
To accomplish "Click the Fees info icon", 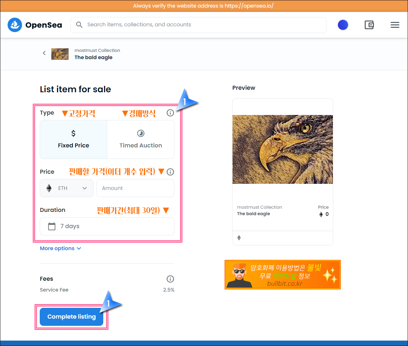I will 170,279.
